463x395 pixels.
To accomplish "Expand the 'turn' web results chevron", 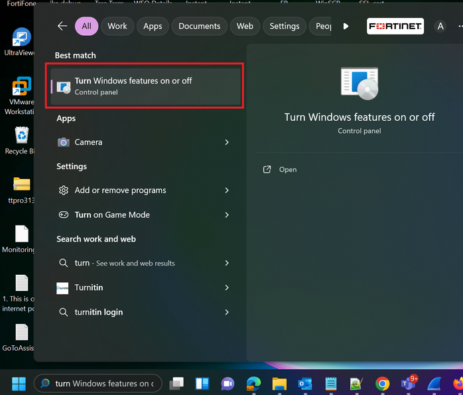I will (x=227, y=263).
